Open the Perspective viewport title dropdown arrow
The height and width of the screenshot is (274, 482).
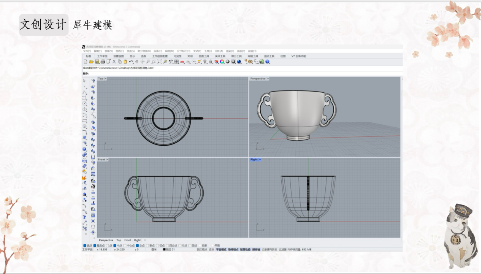268,79
